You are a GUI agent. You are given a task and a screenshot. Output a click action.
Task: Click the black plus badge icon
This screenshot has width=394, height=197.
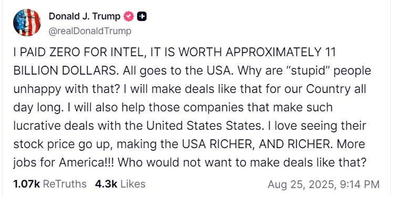(x=142, y=17)
